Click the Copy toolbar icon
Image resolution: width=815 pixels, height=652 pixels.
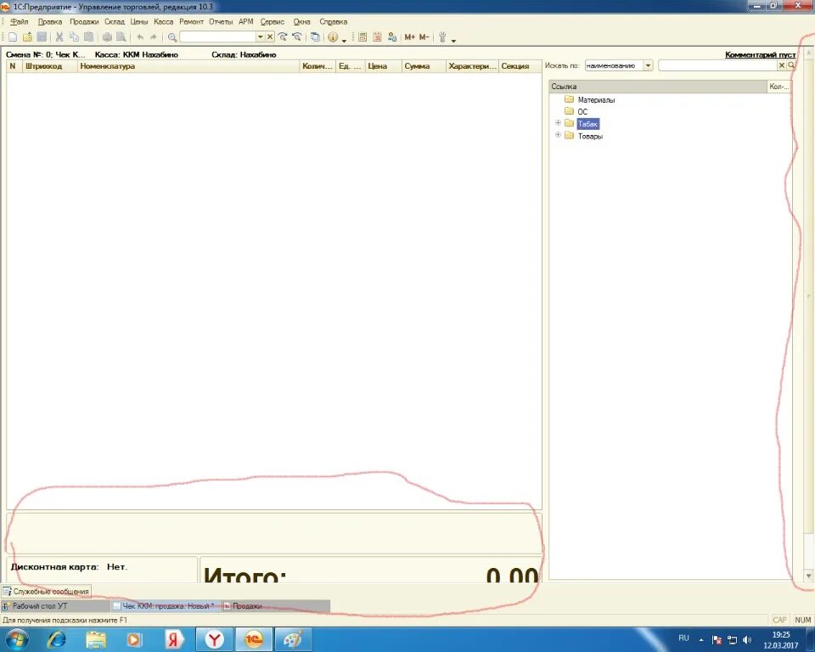tap(74, 37)
